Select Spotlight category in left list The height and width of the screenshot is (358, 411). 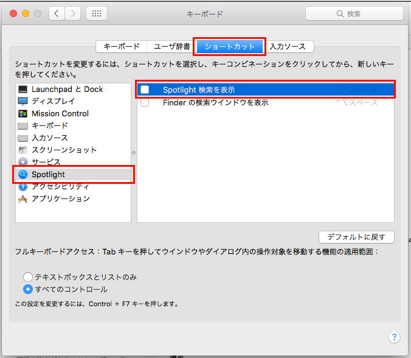(x=73, y=174)
